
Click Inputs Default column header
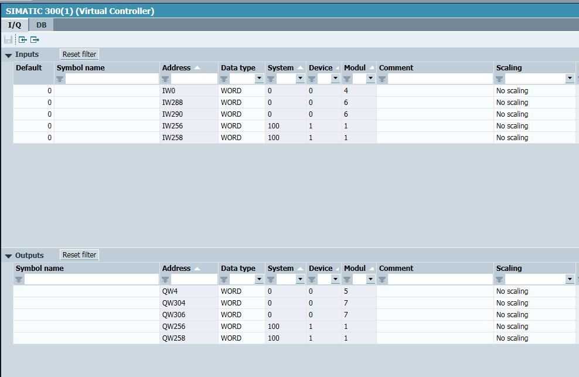pyautogui.click(x=33, y=67)
